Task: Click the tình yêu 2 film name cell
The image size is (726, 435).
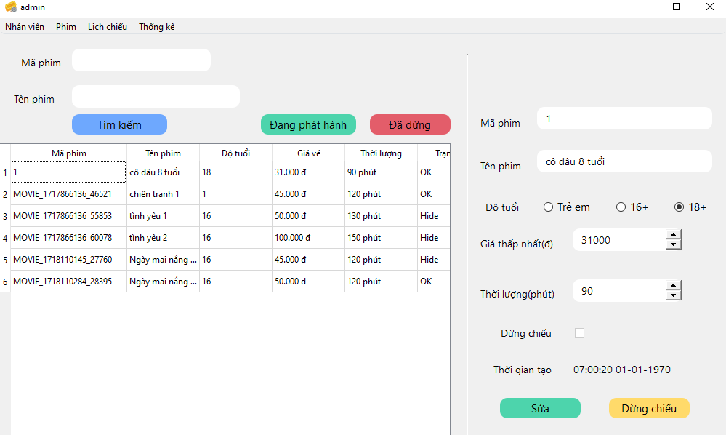Action: coord(163,238)
